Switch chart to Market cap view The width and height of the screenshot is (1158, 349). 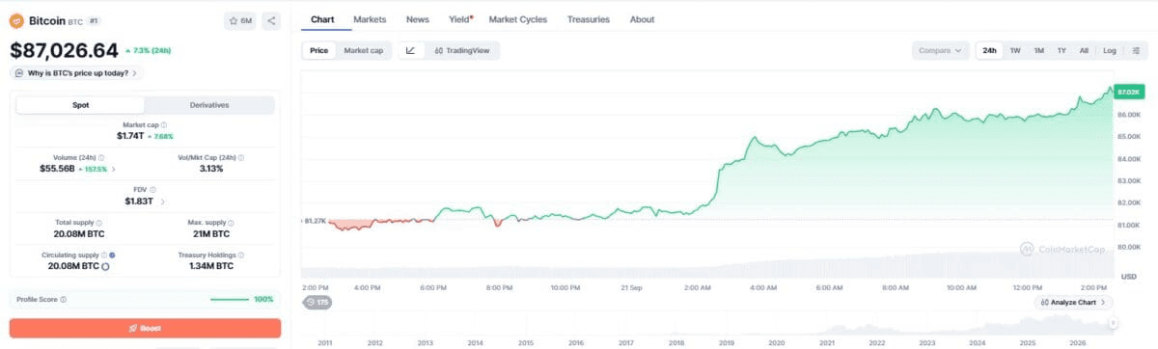coord(364,50)
